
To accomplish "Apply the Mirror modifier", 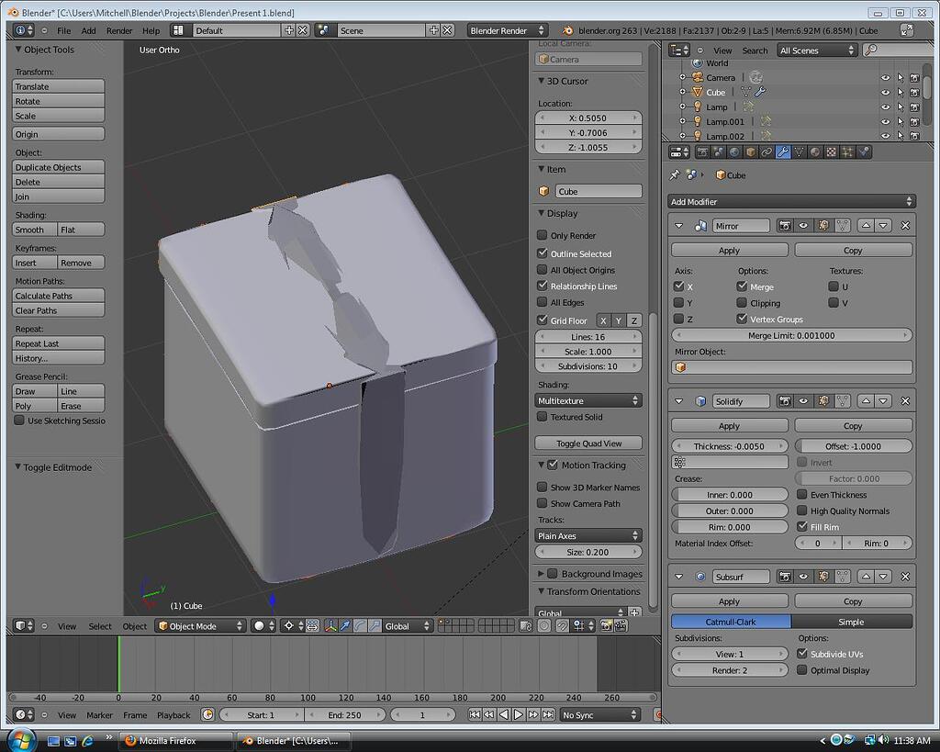I will [x=730, y=250].
